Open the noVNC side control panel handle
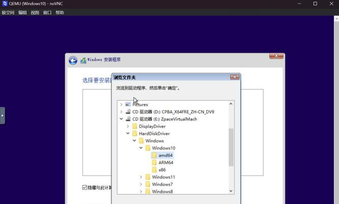Viewport: 339px width, 204px height. tap(3, 115)
